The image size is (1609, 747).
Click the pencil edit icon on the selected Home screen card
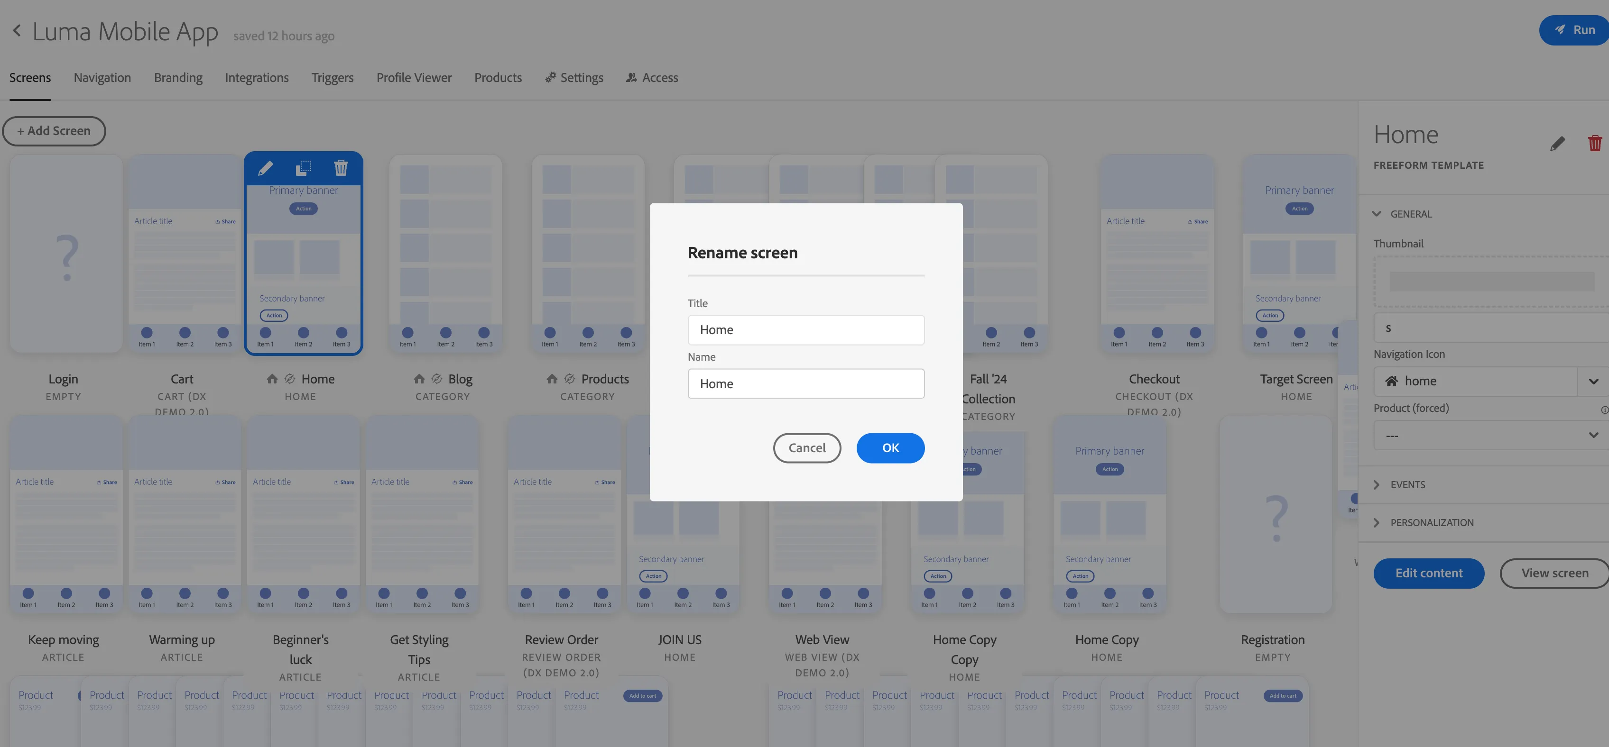[x=266, y=167]
